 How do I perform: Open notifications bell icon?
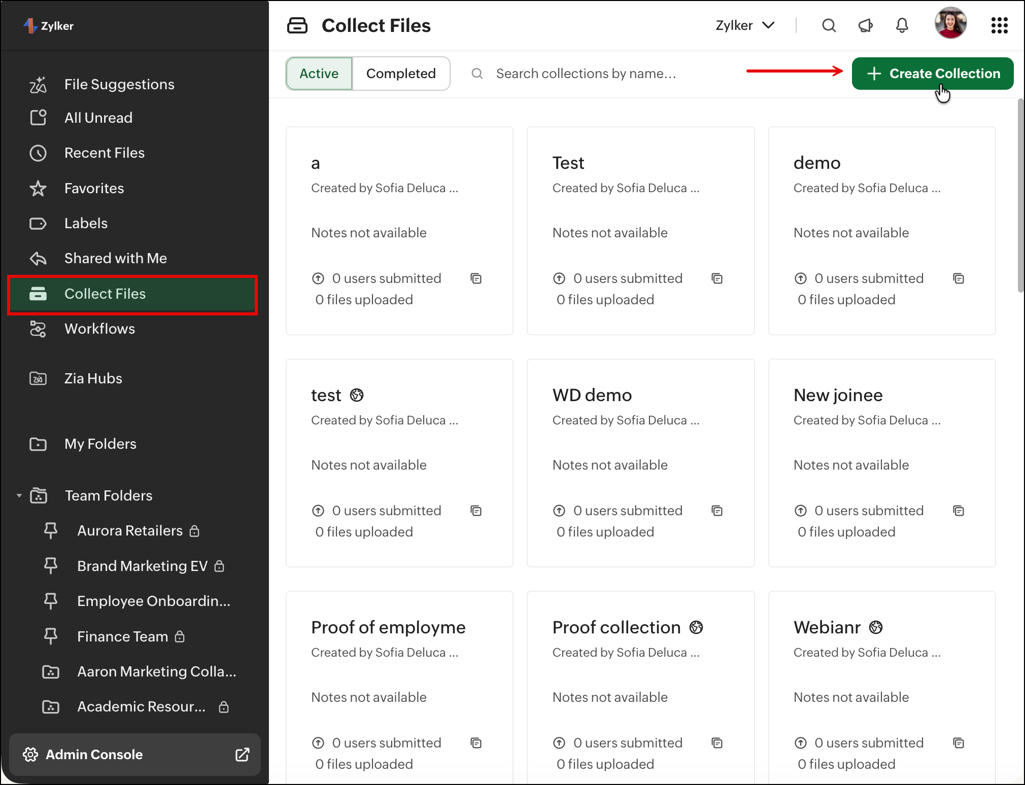click(x=902, y=25)
